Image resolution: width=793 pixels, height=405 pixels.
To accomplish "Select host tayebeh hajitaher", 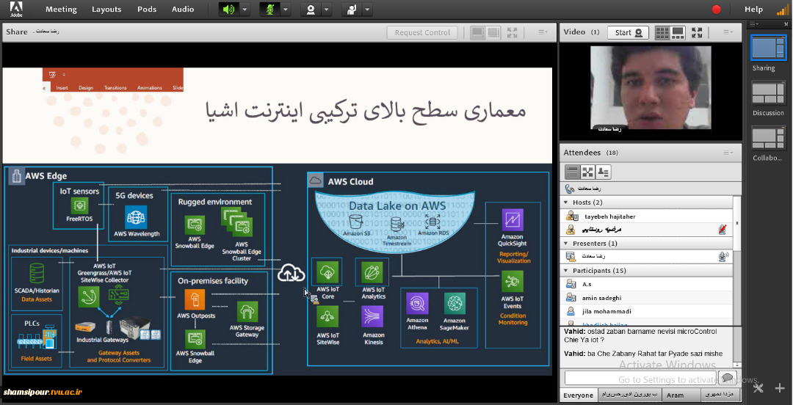I will pos(646,216).
